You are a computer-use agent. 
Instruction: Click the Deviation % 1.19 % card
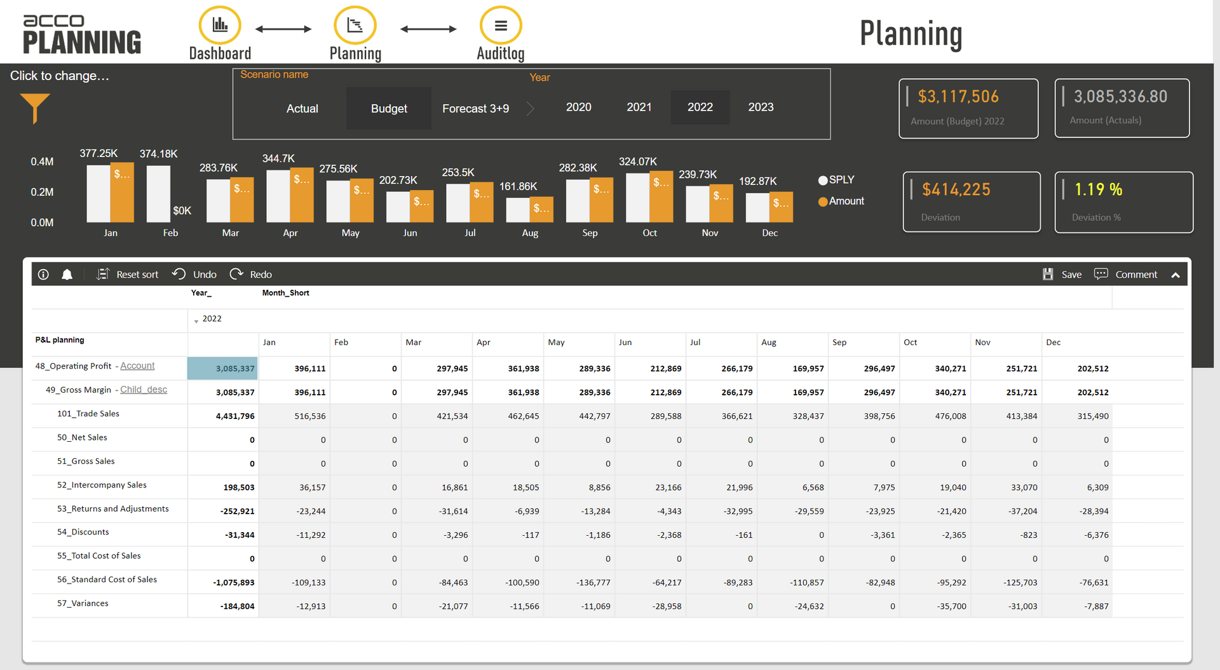click(x=1124, y=202)
